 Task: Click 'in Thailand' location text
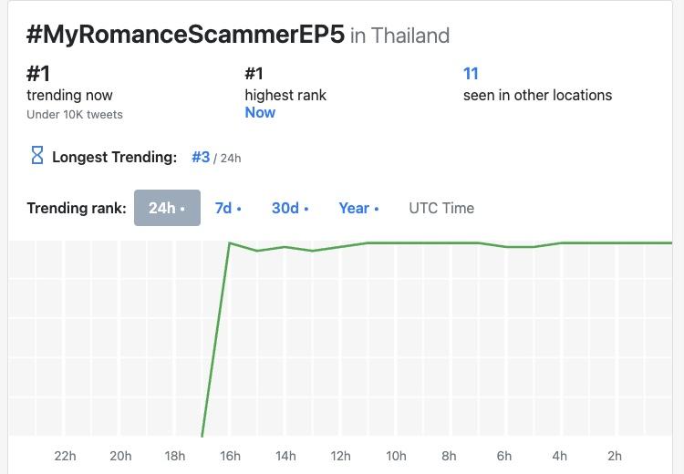(399, 36)
